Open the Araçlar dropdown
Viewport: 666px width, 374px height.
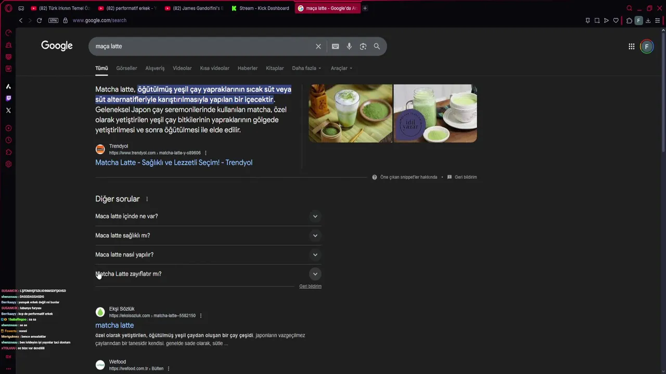341,68
